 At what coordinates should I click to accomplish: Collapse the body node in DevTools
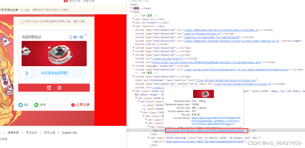click(131, 12)
